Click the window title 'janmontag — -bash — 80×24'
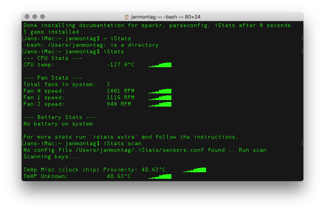The width and height of the screenshot is (325, 212). pos(166,17)
